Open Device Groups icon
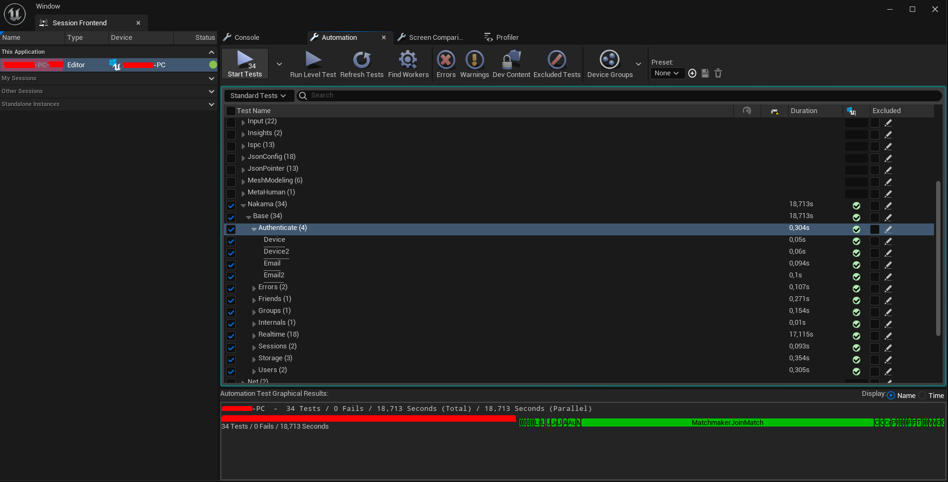 click(x=609, y=60)
